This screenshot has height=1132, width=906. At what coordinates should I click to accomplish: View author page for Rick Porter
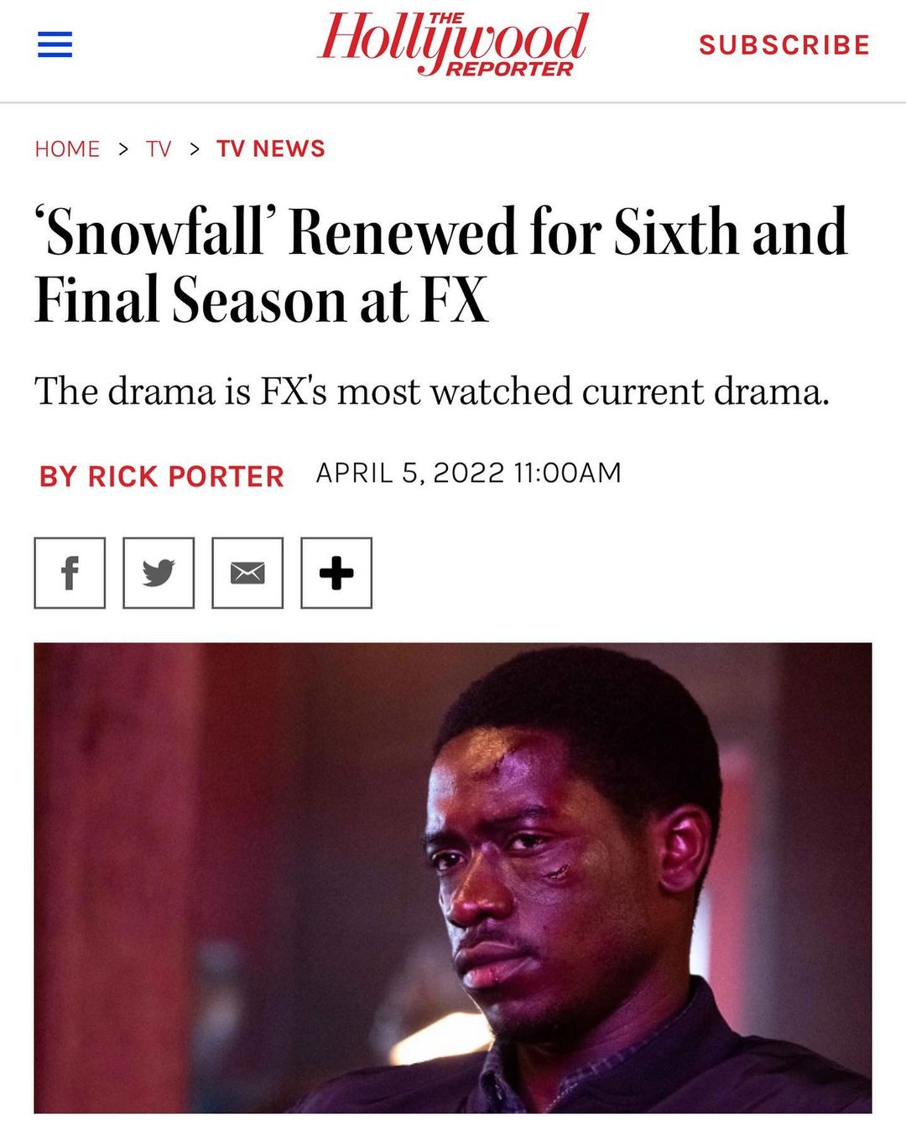161,476
